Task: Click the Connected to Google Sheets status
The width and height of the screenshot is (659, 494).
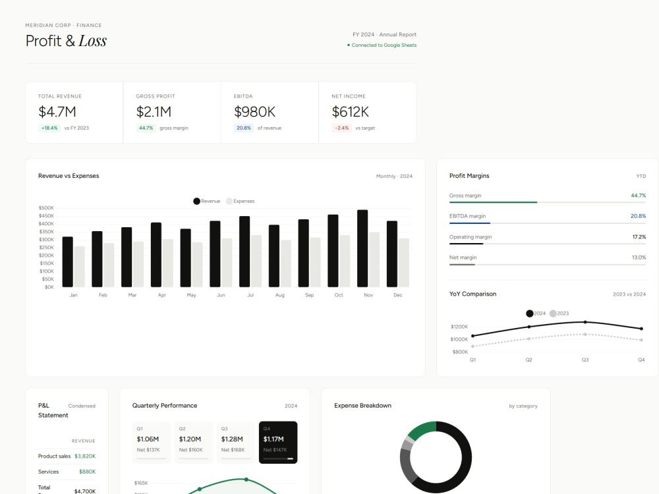Action: [382, 45]
